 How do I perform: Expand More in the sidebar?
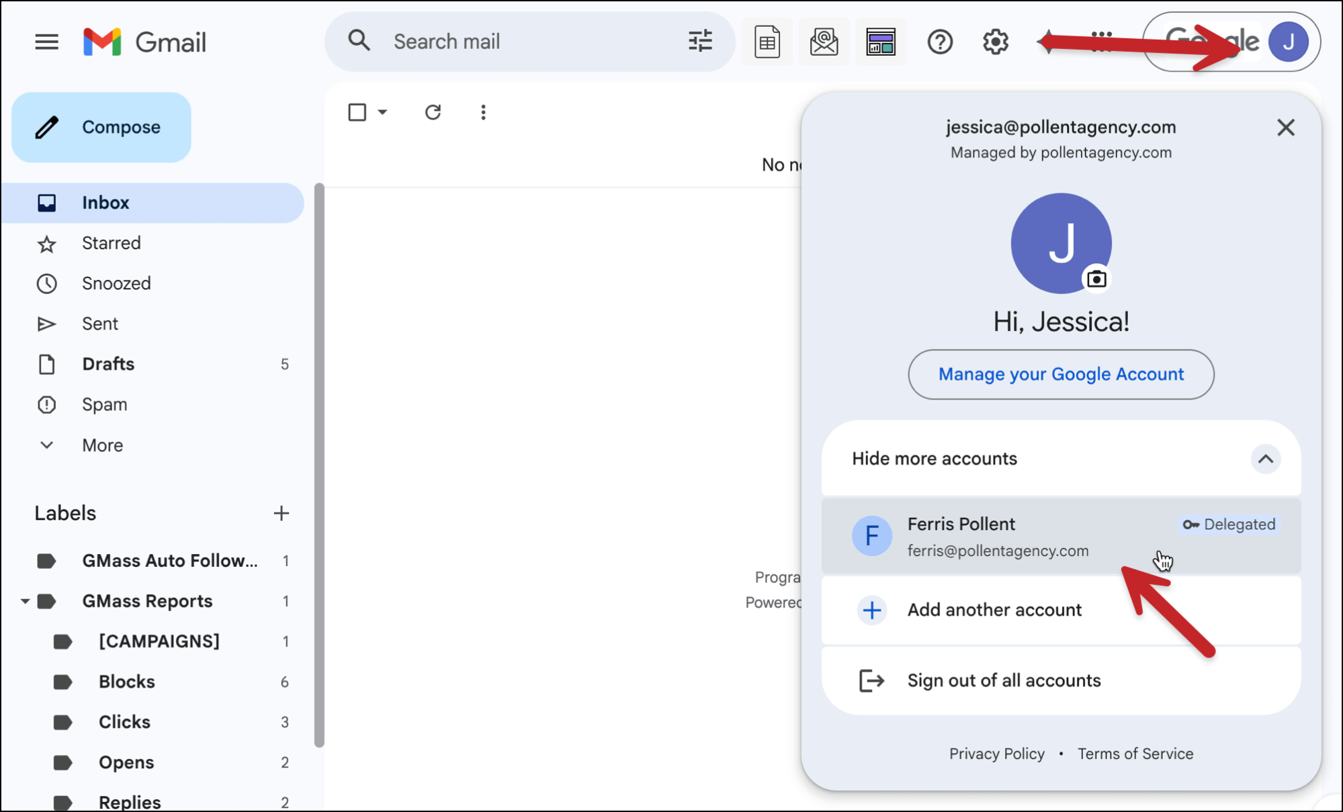click(102, 445)
